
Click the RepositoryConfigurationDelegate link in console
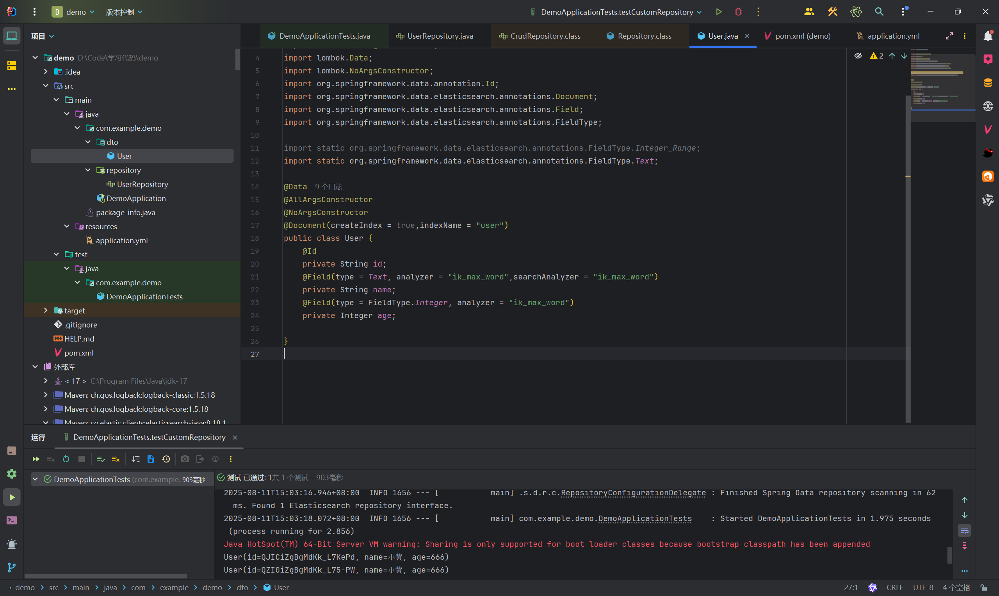[x=633, y=493]
